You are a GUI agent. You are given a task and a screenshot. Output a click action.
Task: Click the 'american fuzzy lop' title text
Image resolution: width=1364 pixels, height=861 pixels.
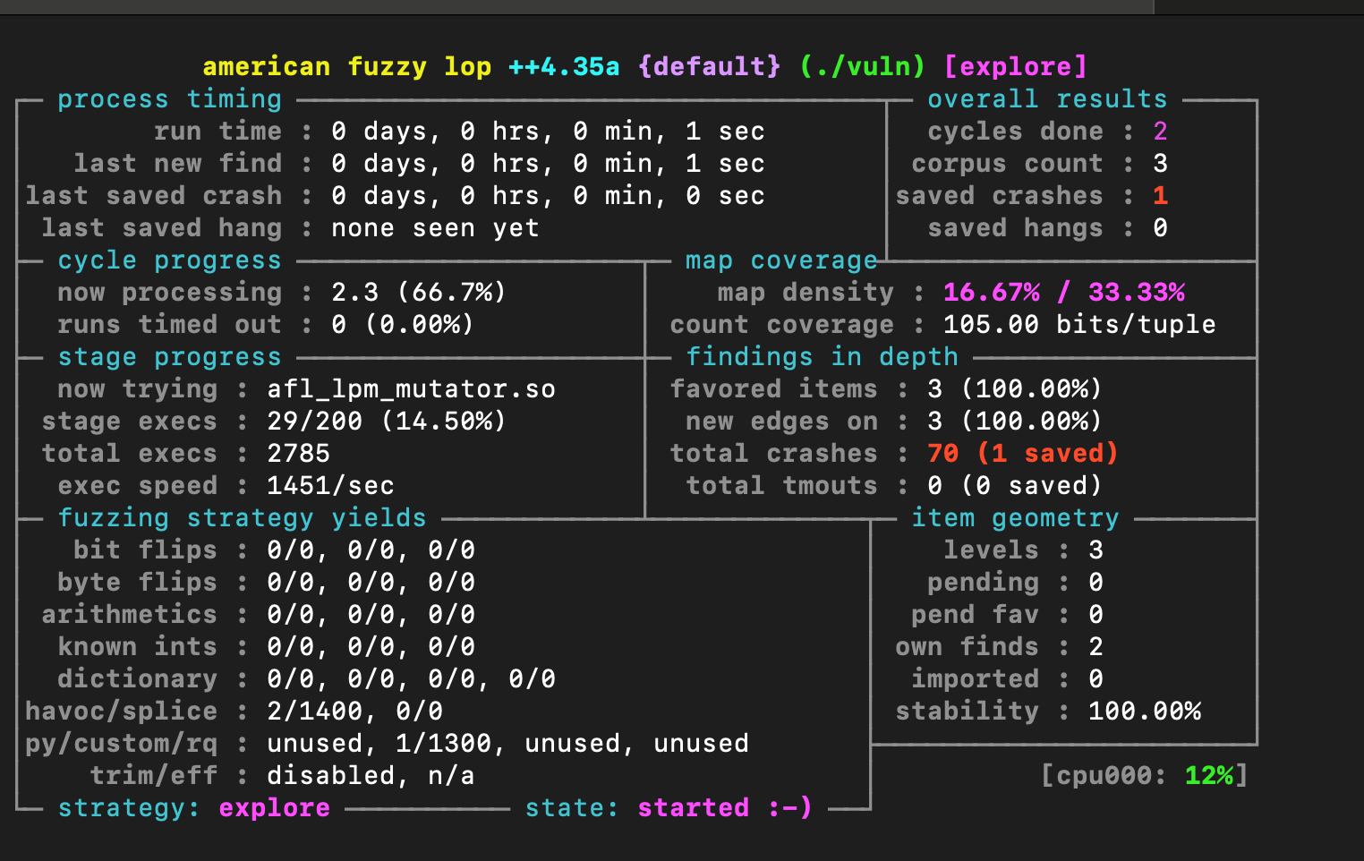347,67
